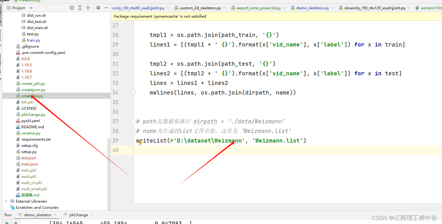Select setup.cfg file
Image resolution: width=442 pixels, height=224 pixels.
[29, 146]
